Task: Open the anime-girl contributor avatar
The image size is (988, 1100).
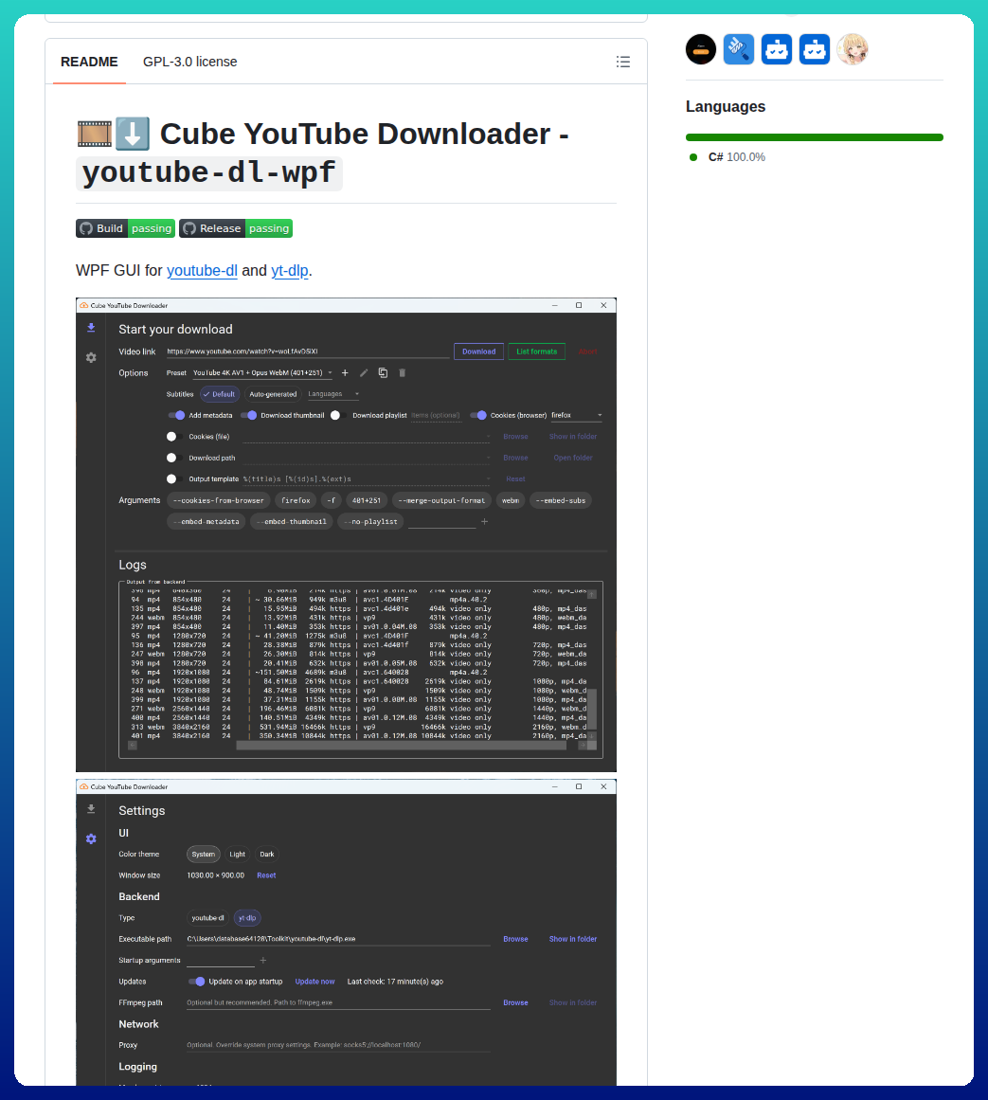Action: tap(852, 49)
